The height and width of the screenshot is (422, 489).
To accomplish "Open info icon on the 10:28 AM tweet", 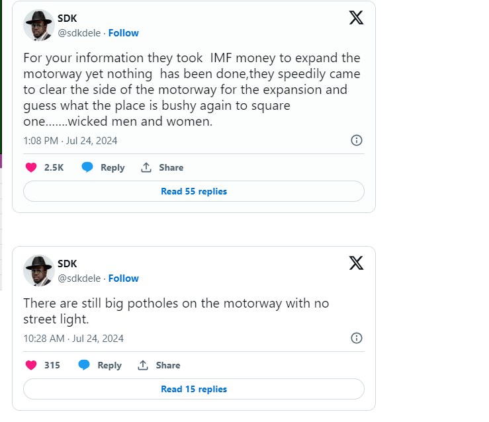I will pos(356,338).
